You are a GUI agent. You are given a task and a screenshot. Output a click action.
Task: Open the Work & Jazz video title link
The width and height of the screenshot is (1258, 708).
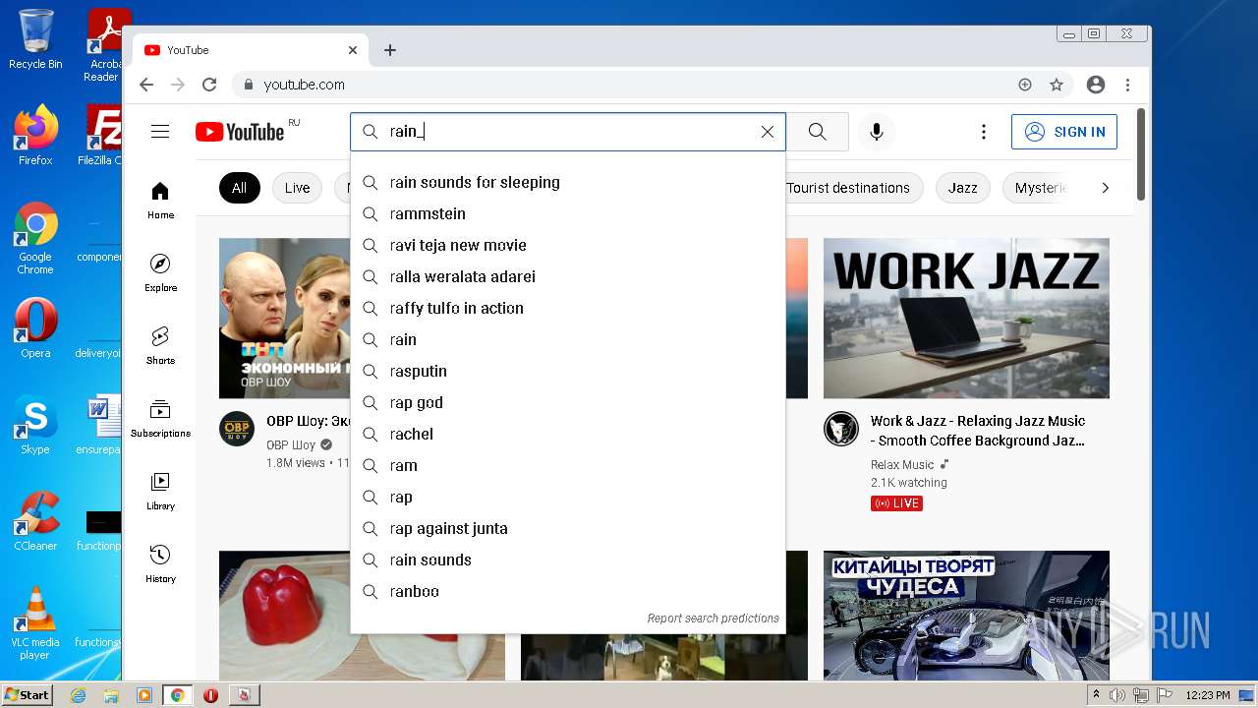(978, 431)
